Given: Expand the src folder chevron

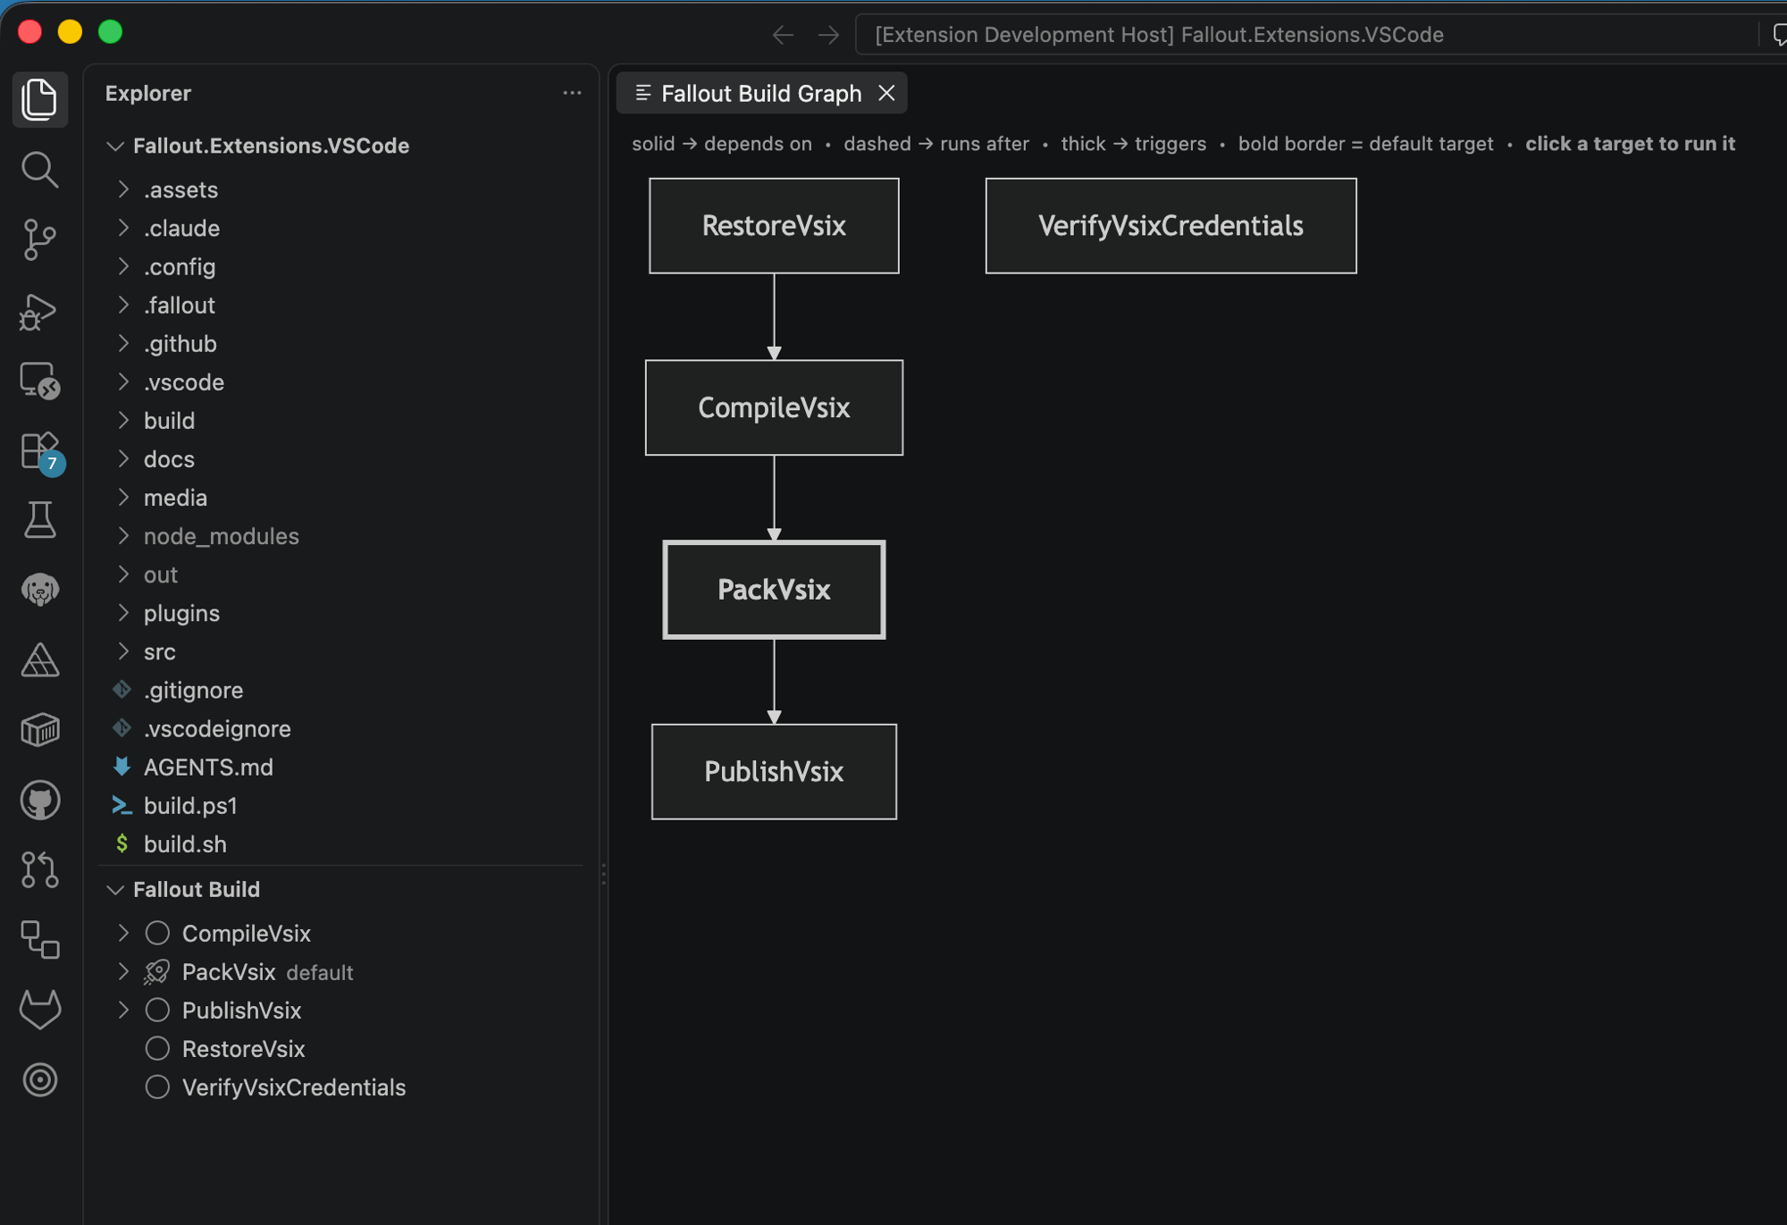Looking at the screenshot, I should coord(124,652).
